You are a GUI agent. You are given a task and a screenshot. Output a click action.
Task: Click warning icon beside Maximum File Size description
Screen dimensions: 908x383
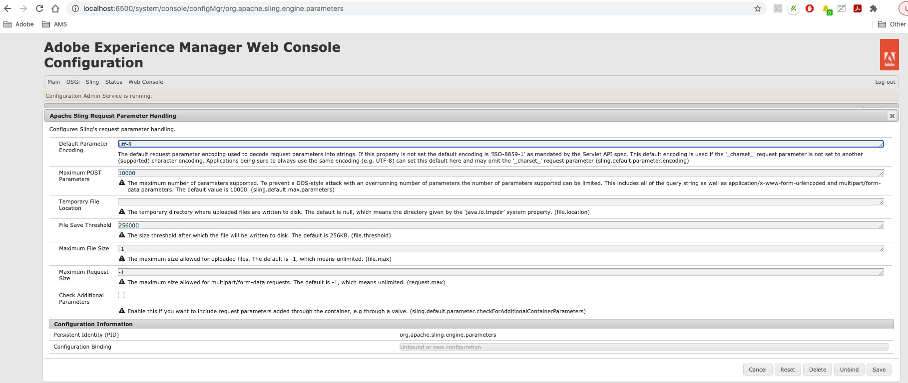click(122, 258)
